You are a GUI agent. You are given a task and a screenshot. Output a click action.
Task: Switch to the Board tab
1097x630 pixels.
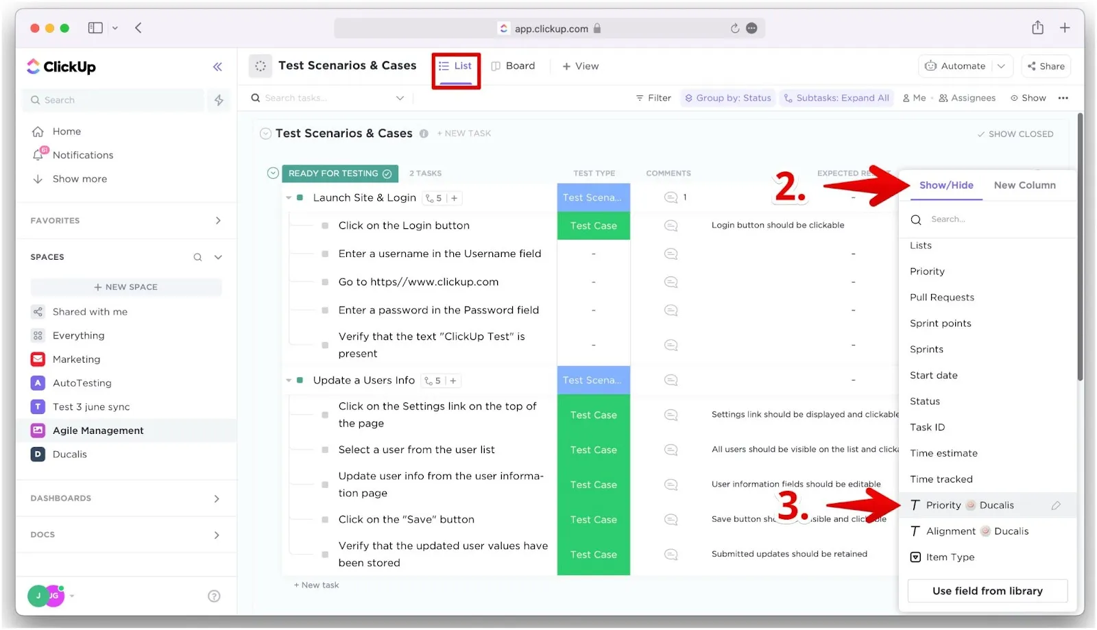[513, 66]
